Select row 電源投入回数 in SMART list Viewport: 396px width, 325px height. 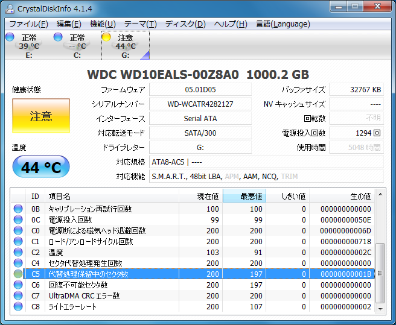click(x=193, y=219)
